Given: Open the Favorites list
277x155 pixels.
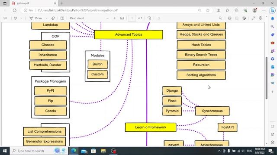Looking at the screenshot, I should (228, 10).
